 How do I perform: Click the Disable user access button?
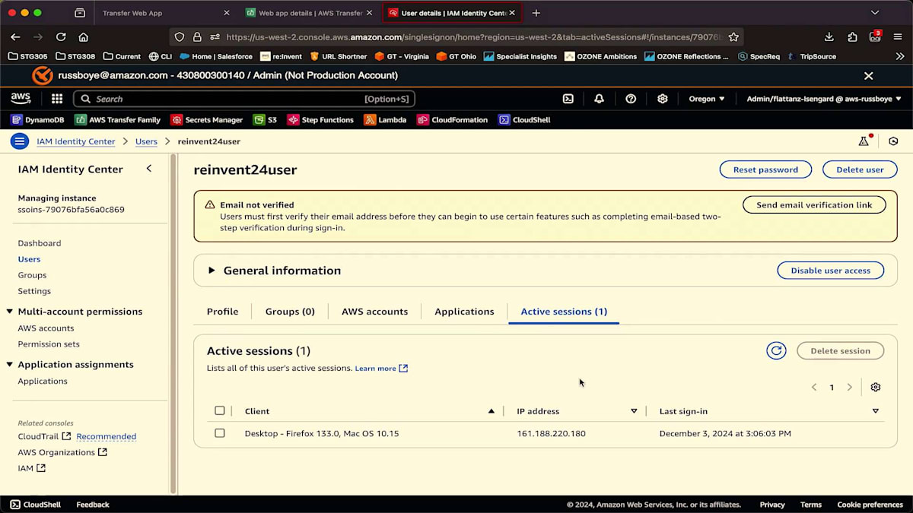coord(830,271)
